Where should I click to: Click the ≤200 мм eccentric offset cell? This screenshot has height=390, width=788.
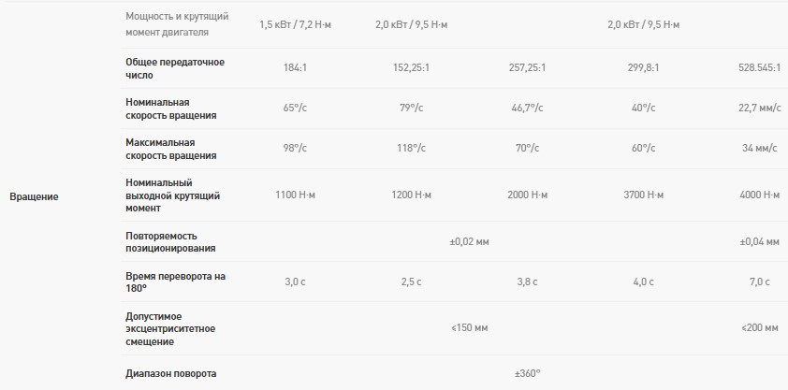point(760,328)
